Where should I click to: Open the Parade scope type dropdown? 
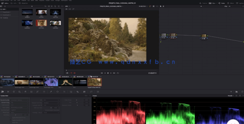[231, 96]
